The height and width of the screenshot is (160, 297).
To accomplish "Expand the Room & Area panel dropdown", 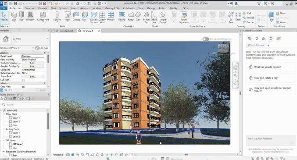I will click(197, 26).
